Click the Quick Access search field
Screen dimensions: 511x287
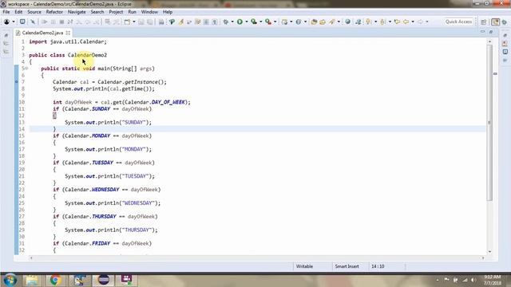pyautogui.click(x=458, y=22)
